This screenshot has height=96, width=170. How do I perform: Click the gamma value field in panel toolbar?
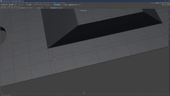pyautogui.click(x=48, y=8)
